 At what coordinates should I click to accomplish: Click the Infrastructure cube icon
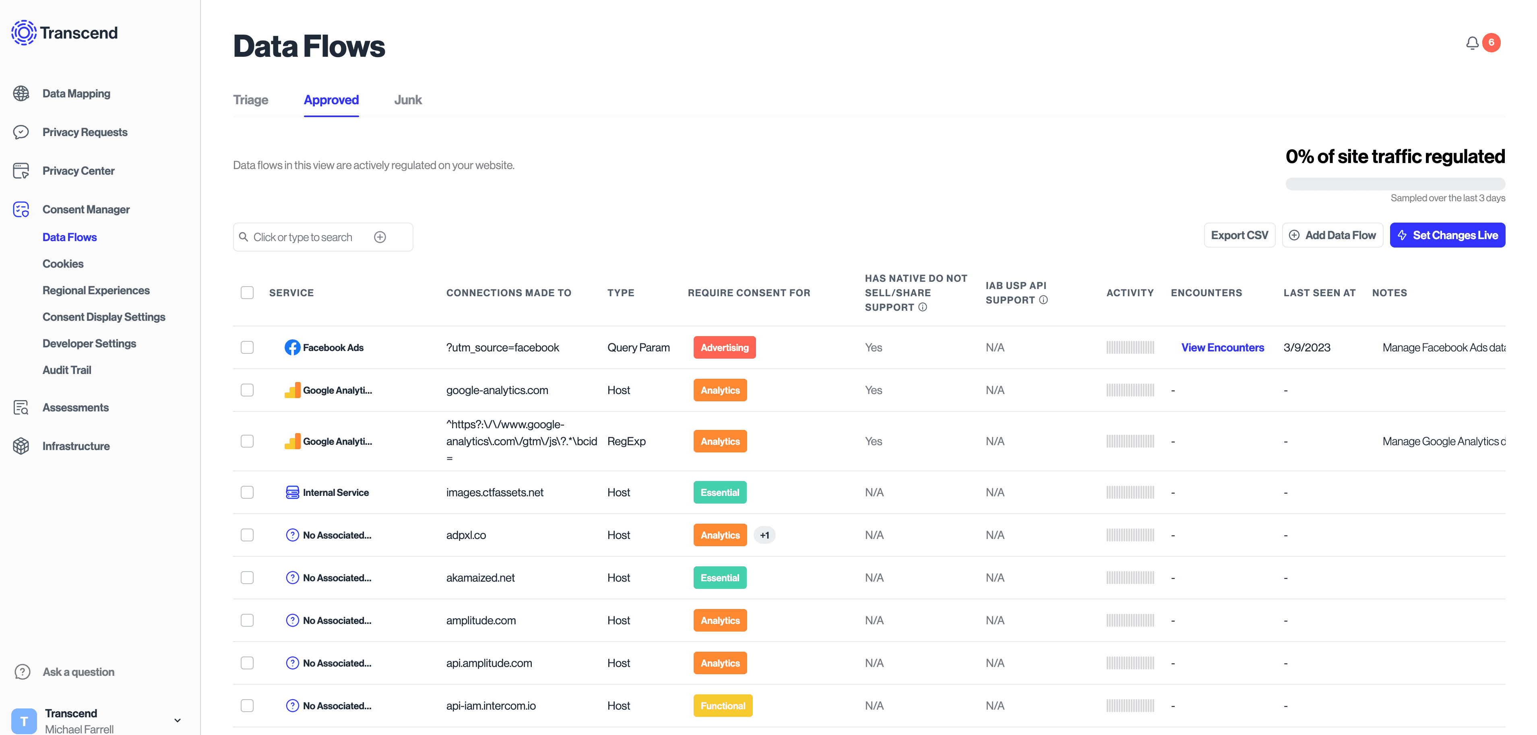(21, 446)
